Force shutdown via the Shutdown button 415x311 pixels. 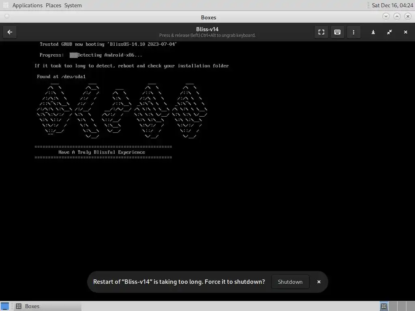click(x=290, y=282)
